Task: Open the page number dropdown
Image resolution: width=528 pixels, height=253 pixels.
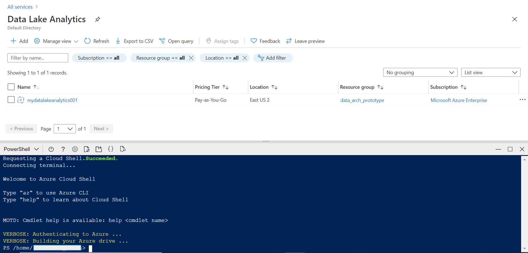Action: 65,129
